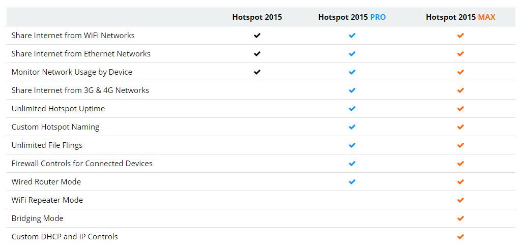The height and width of the screenshot is (251, 523).
Task: Click 'Share Internet from 3G & 4G Networks' label
Action: pos(80,90)
